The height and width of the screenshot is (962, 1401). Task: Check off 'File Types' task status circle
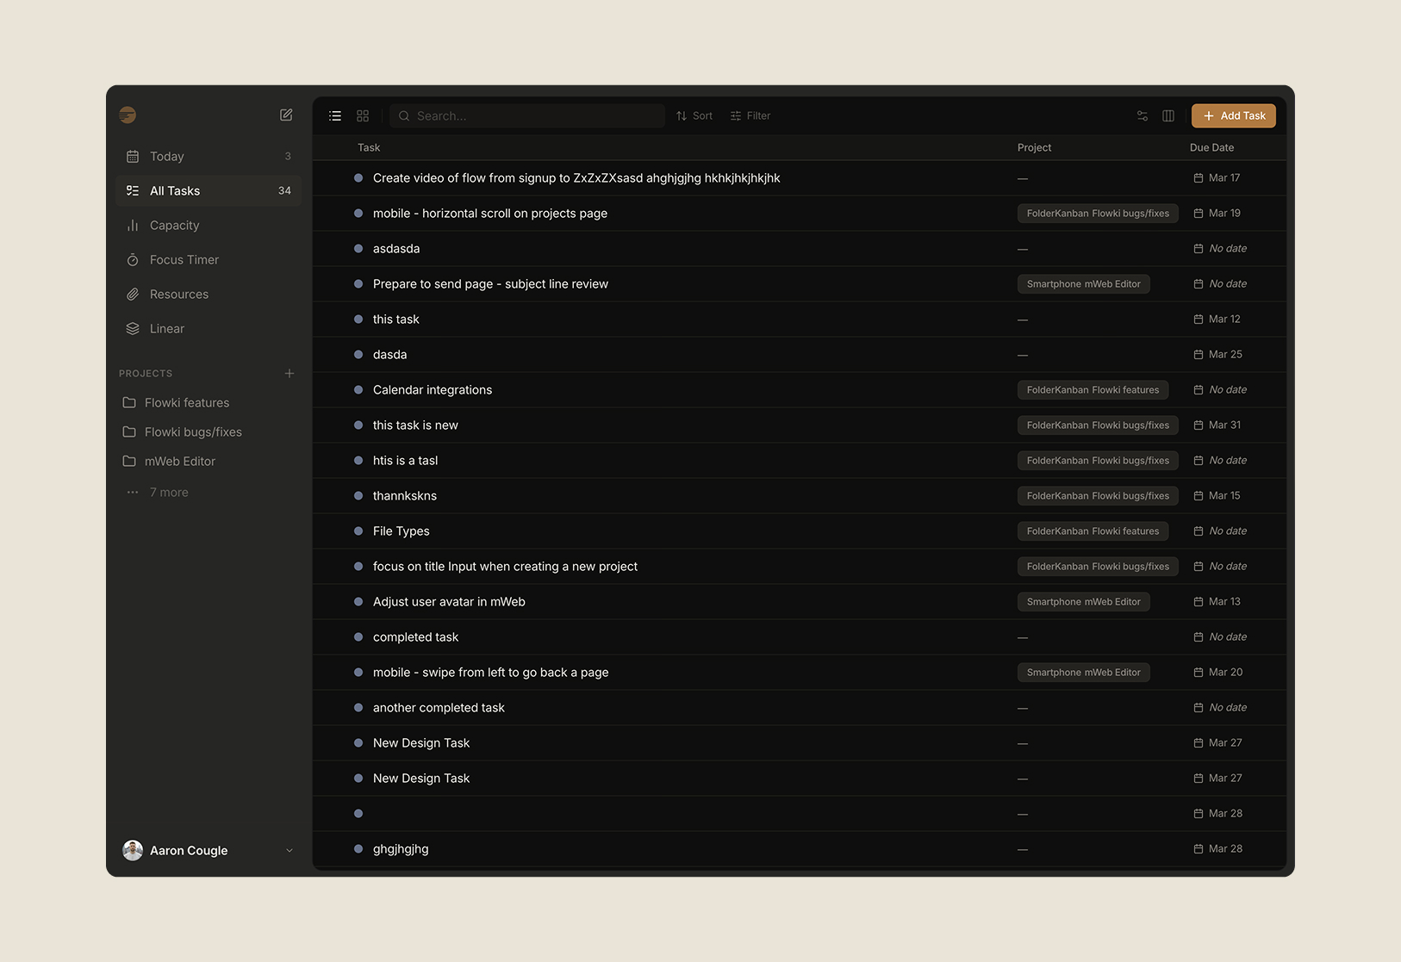coord(358,531)
